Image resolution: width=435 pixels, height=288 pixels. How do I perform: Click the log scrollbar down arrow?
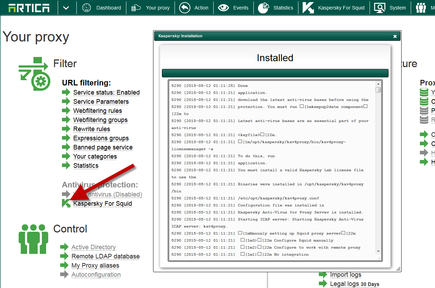tap(378, 251)
